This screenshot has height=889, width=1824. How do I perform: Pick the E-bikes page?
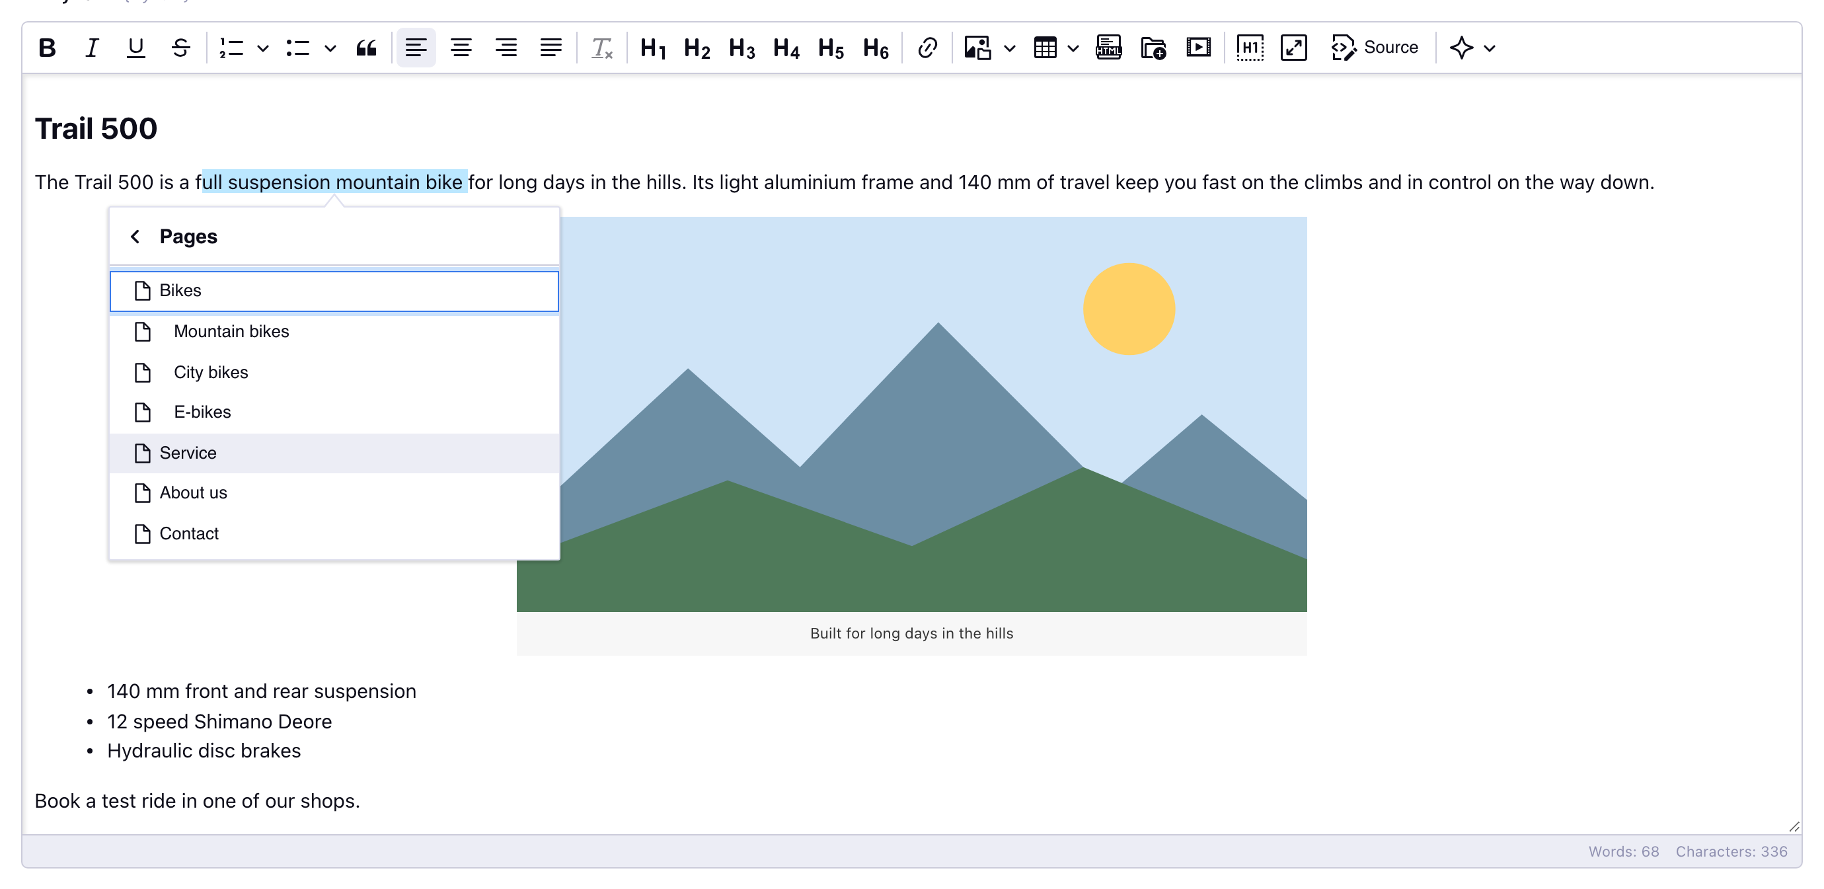click(334, 412)
